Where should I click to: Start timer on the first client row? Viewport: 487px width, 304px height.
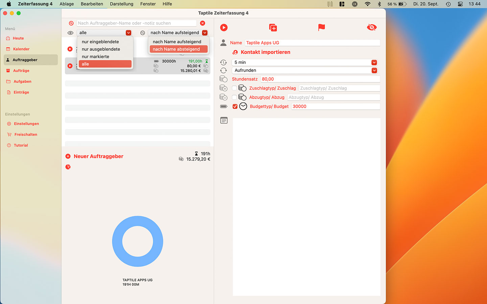[70, 49]
